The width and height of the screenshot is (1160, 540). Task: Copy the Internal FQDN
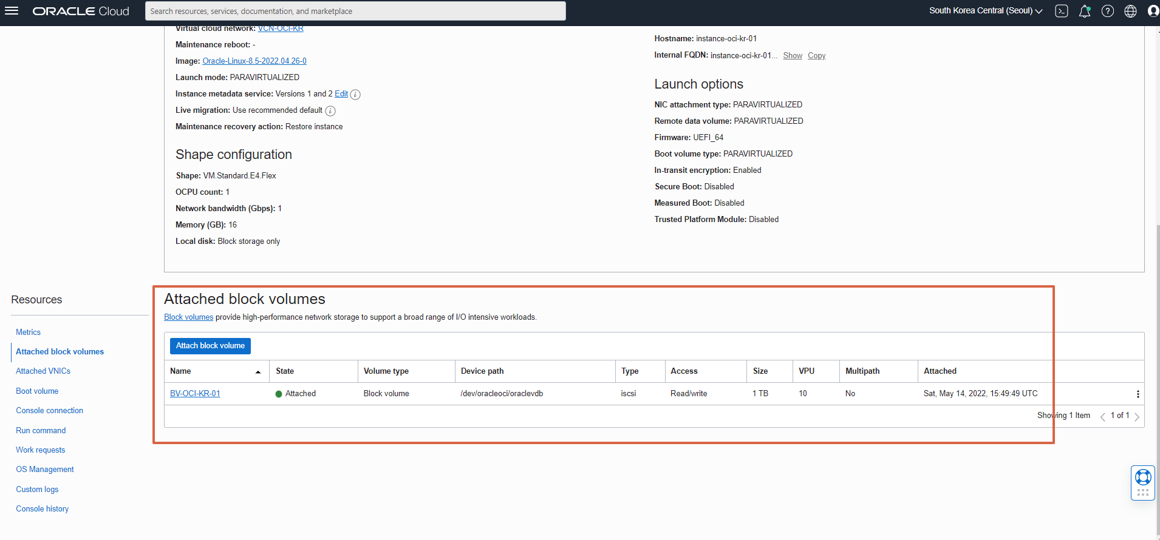click(x=816, y=55)
